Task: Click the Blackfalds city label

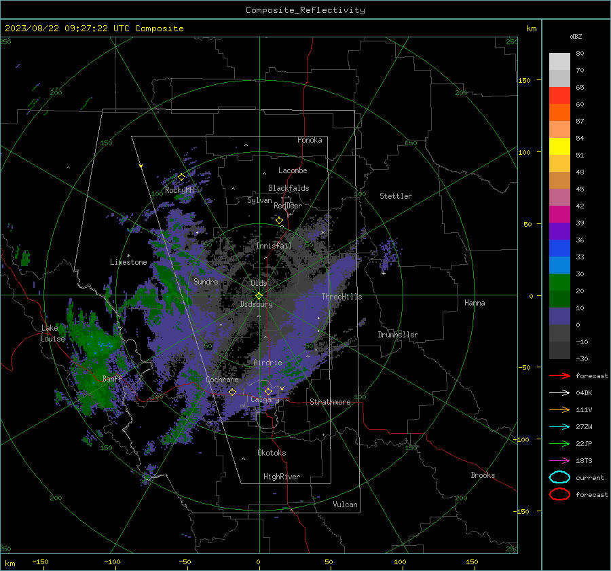Action: pos(289,188)
